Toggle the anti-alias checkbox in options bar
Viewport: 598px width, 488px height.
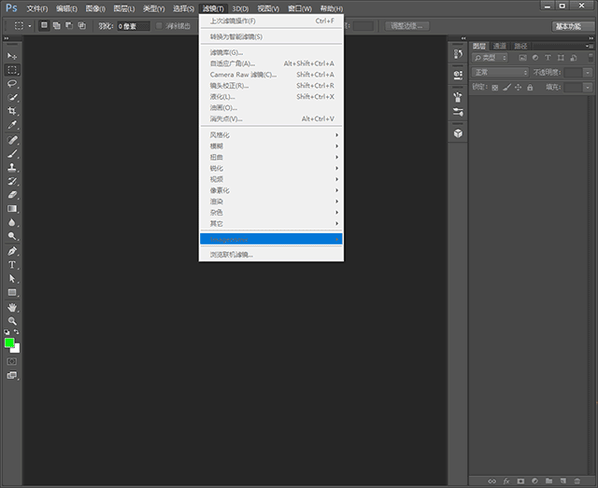[x=160, y=26]
